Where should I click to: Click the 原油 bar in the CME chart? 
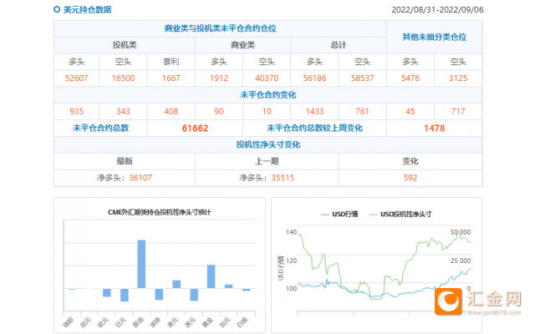coord(141,264)
